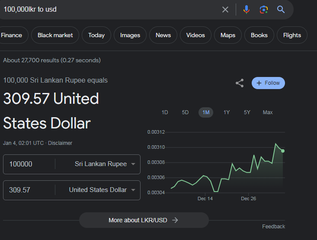Select the Black market filter chip
317x240 pixels.
[55, 35]
